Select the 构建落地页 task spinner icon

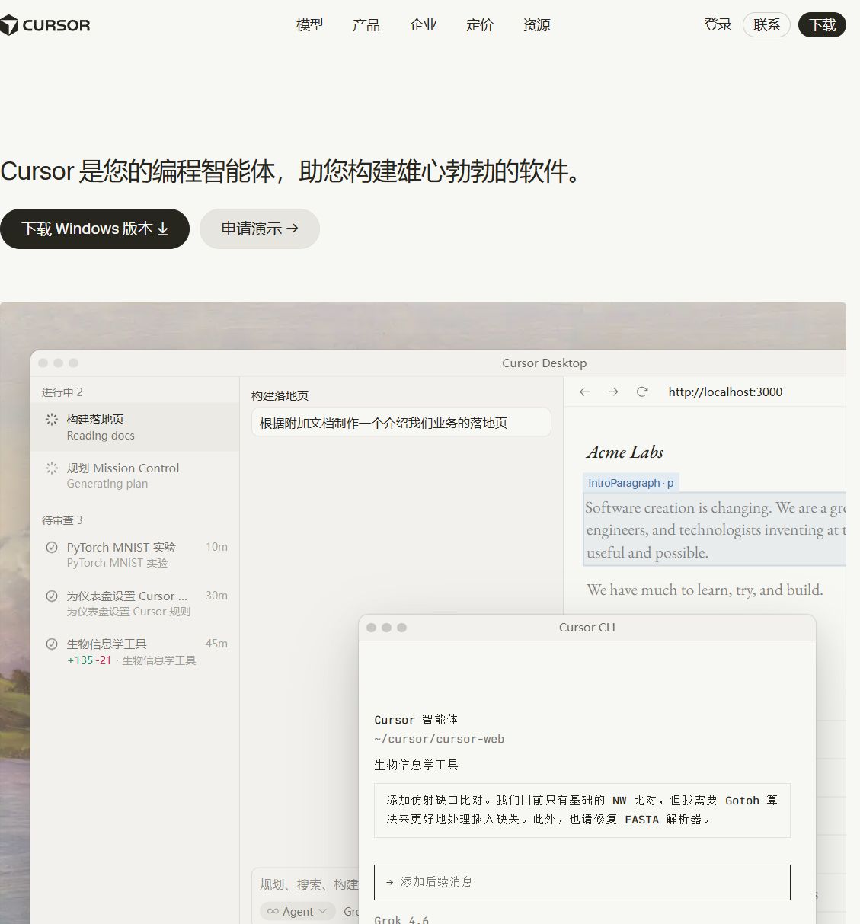[52, 420]
